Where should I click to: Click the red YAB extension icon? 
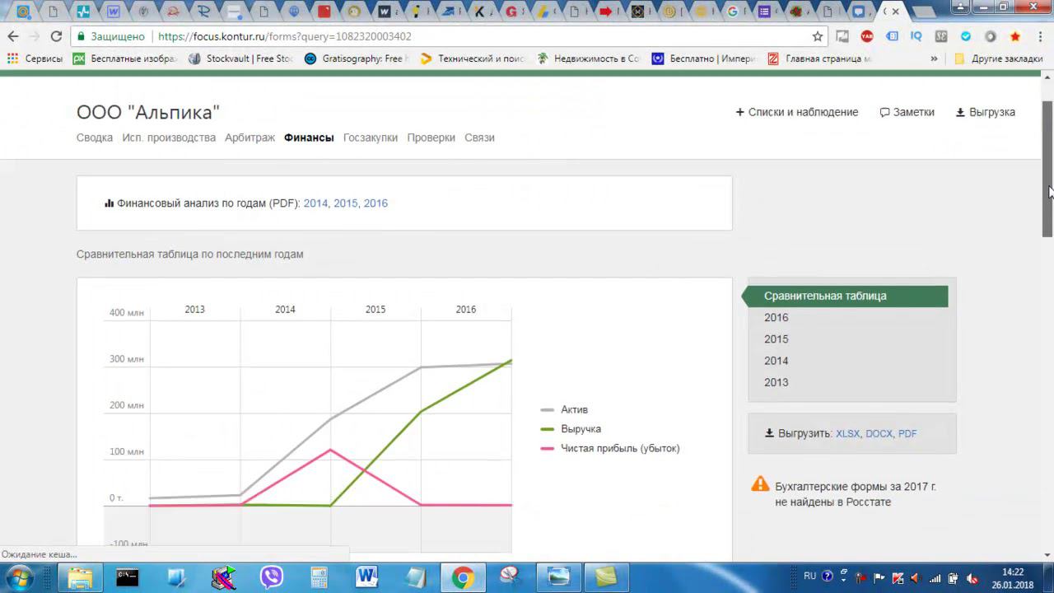coord(867,36)
